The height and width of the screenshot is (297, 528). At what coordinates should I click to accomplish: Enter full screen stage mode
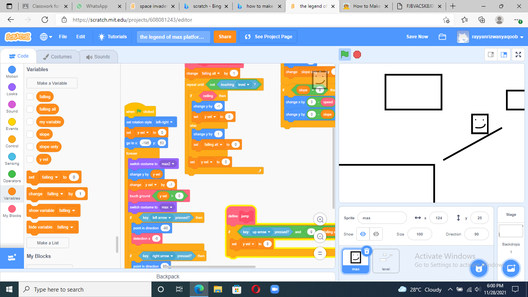(518, 55)
